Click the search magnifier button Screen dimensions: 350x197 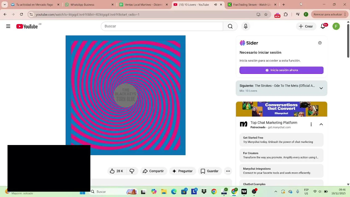[x=230, y=26]
